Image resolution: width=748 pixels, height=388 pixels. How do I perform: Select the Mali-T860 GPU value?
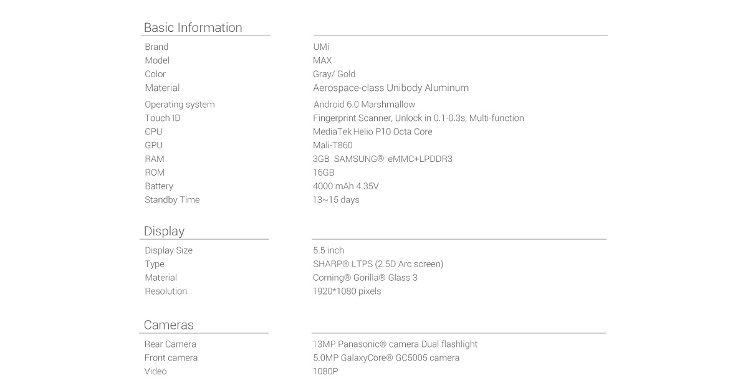[x=332, y=146]
